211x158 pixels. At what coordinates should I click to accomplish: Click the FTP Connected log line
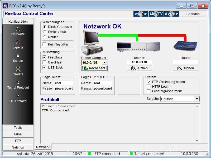[x=55, y=110]
